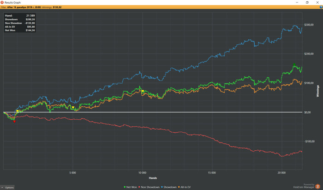Screen dimensions: 323x190
Task: Toggle the Showdown series in legend
Action: click(169, 187)
